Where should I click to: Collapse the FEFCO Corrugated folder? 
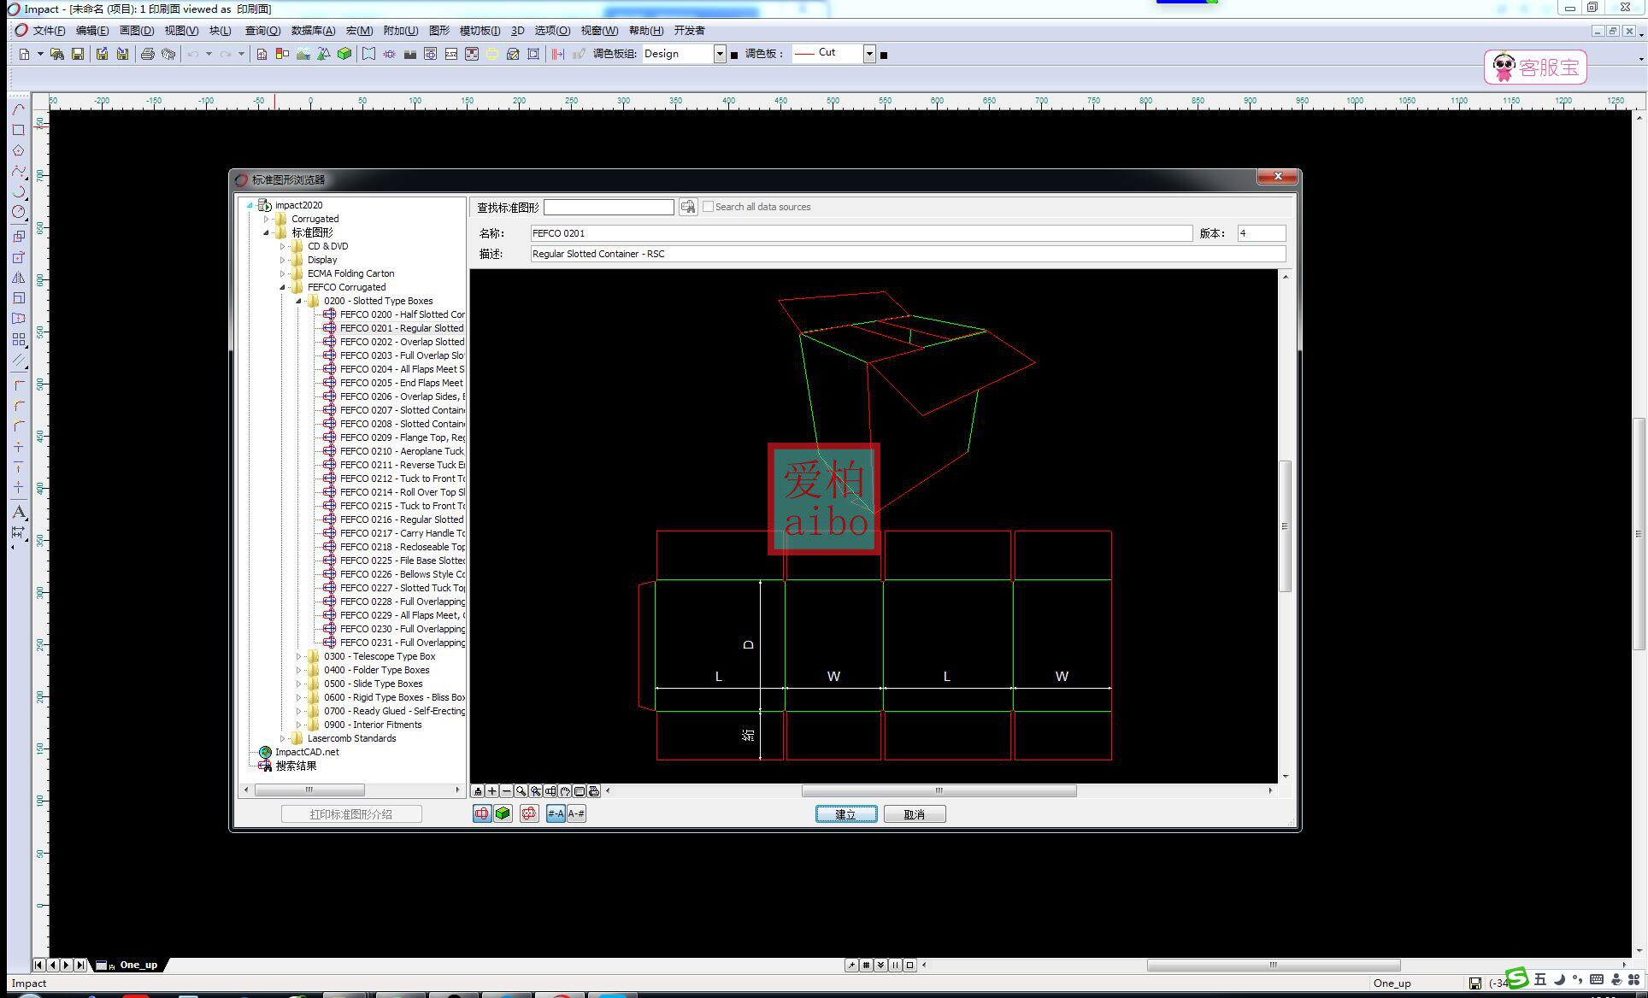(x=282, y=287)
